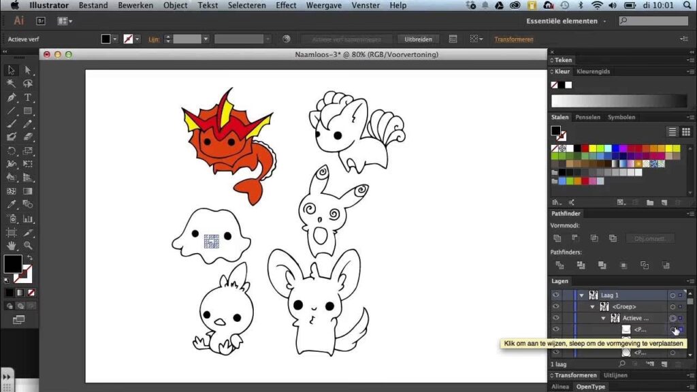This screenshot has height=392, width=697.
Task: Open Adobe Bridge via the Br icon
Action: [x=41, y=21]
